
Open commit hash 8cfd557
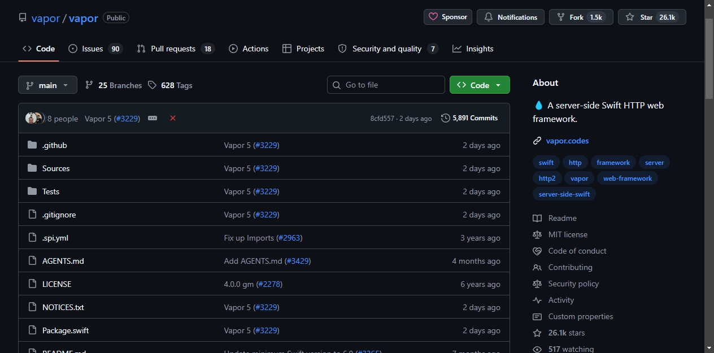coord(382,119)
